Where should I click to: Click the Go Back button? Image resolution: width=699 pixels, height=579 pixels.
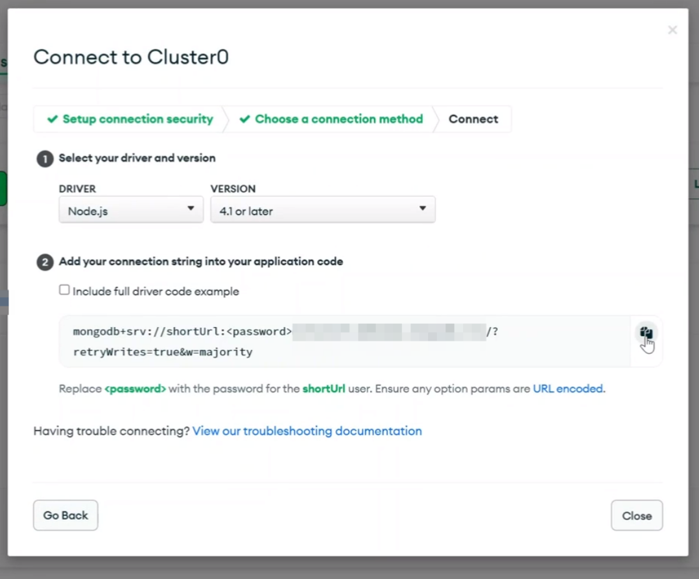pos(65,515)
